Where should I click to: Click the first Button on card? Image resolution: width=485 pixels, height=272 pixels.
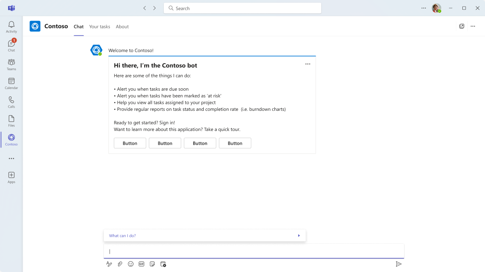click(x=130, y=143)
